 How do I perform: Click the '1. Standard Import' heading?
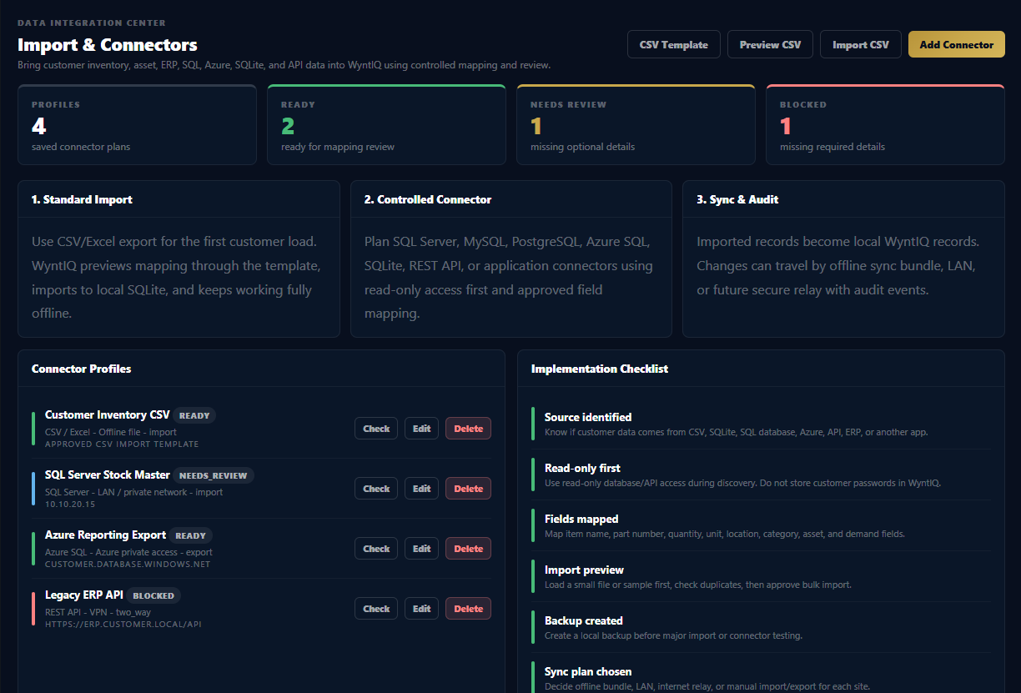pyautogui.click(x=82, y=200)
